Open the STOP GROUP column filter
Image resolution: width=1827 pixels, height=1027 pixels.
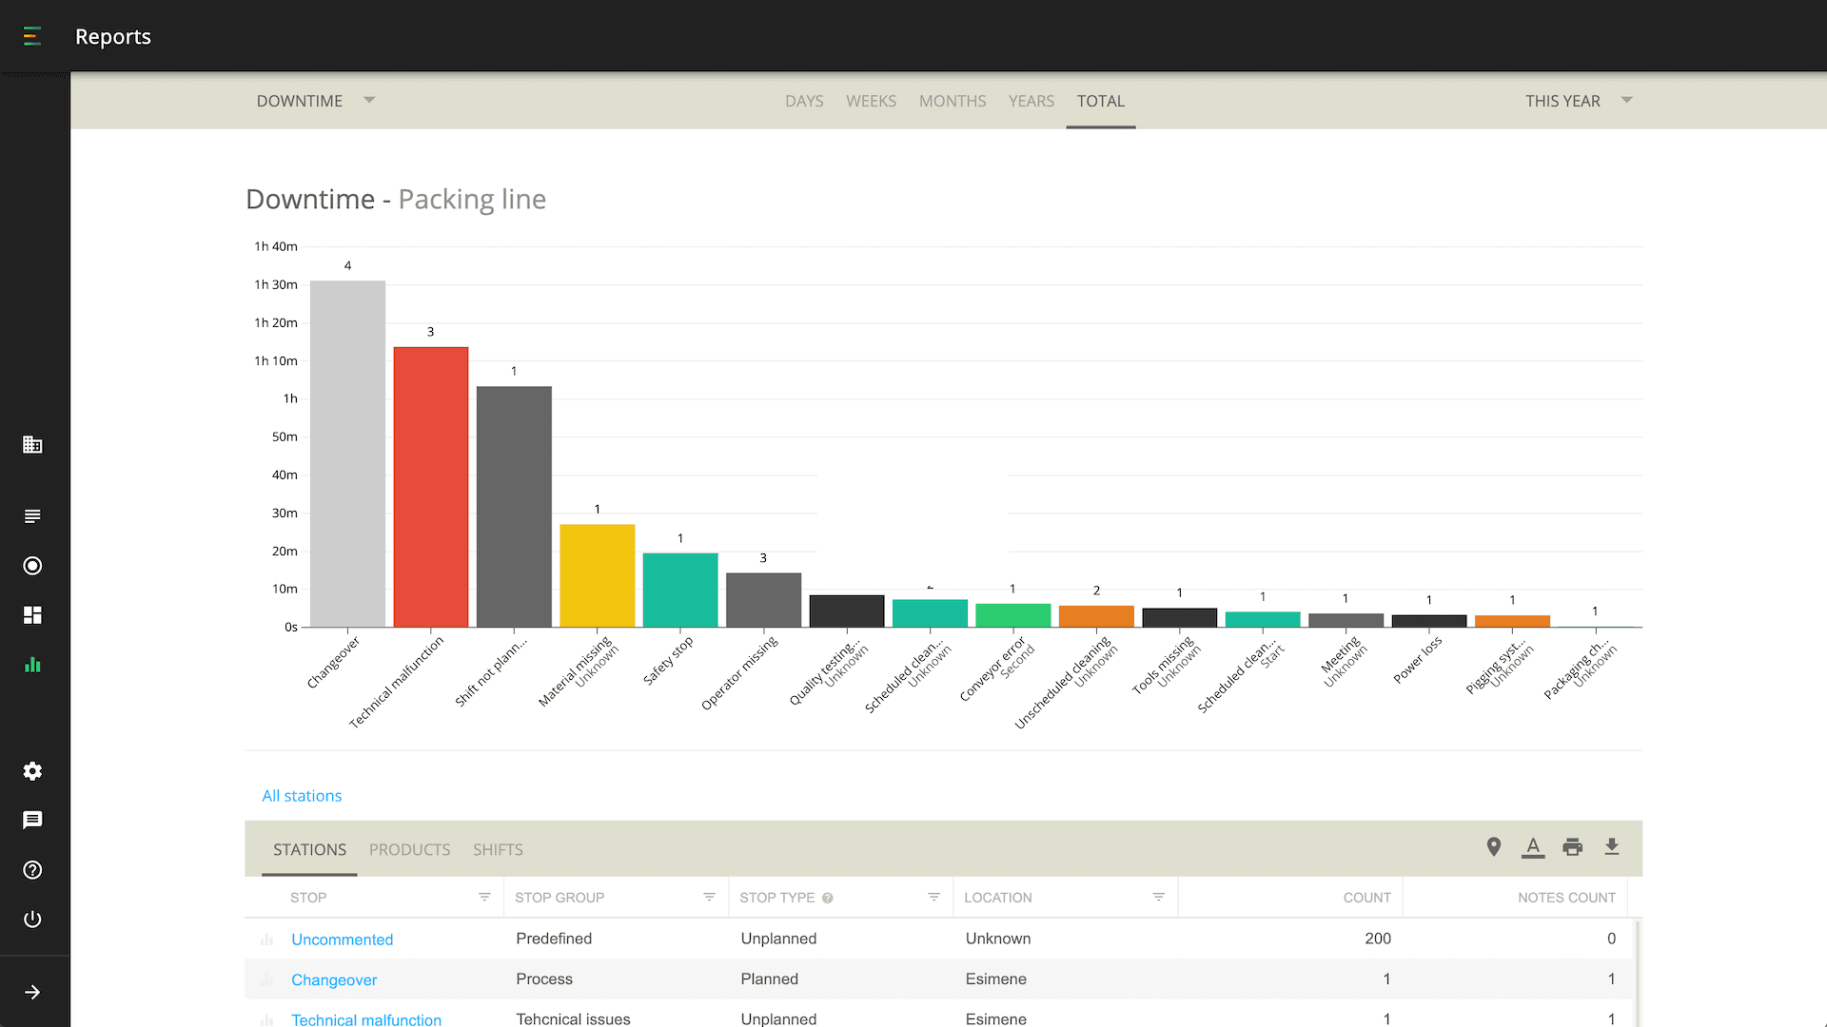(708, 897)
